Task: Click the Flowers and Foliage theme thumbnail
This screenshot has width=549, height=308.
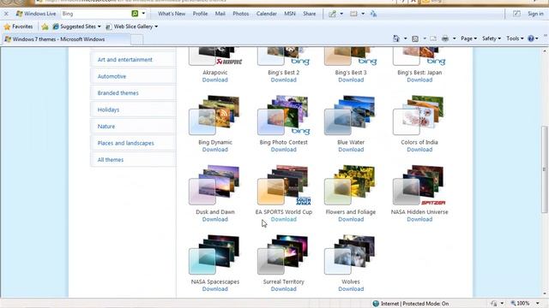Action: [x=350, y=185]
